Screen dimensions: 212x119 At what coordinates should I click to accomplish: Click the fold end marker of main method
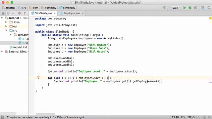pos(34,88)
